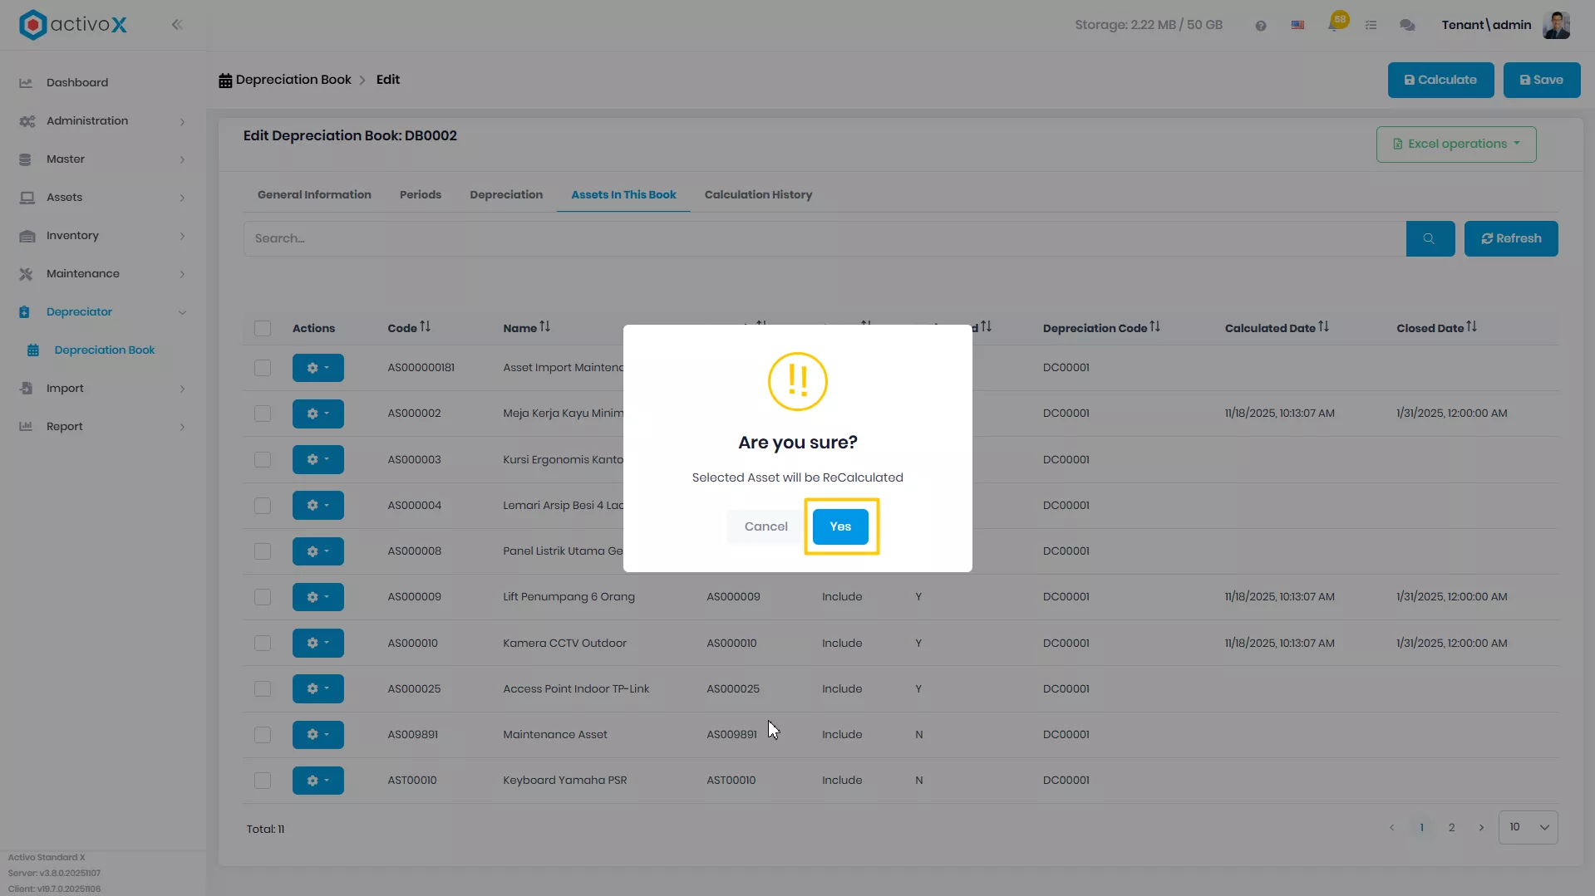This screenshot has height=896, width=1595.
Task: Toggle the select-all header checkbox
Action: point(263,328)
